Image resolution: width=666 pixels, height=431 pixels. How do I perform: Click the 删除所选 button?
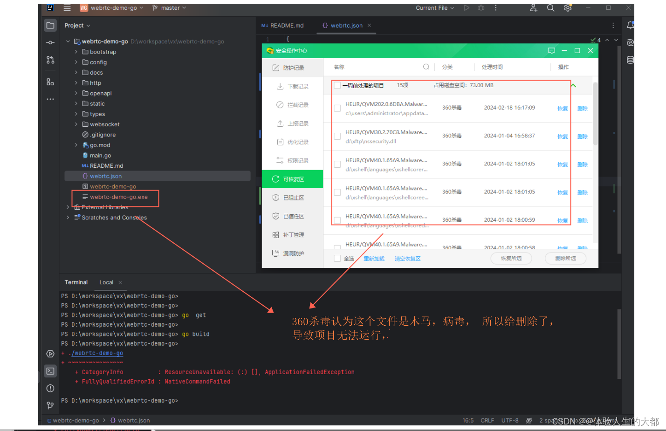tap(565, 258)
